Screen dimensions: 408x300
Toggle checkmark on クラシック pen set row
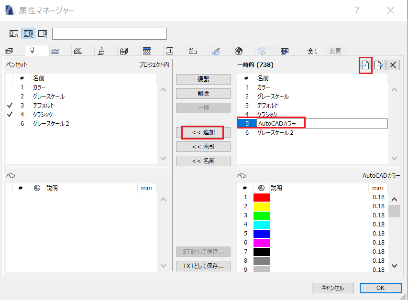coord(10,114)
